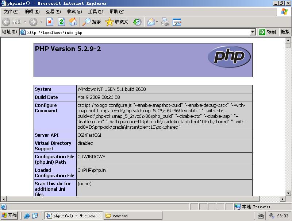The width and height of the screenshot is (292, 221).
Task: Open the History clock icon
Action: [x=137, y=22]
